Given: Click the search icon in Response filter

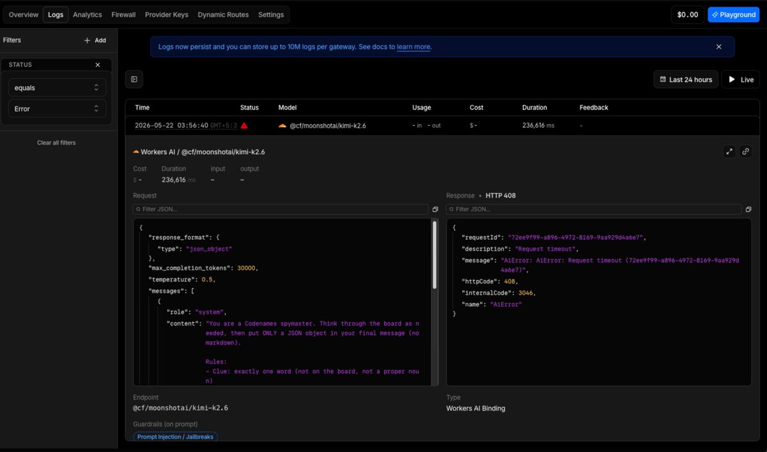Looking at the screenshot, I should pos(451,209).
